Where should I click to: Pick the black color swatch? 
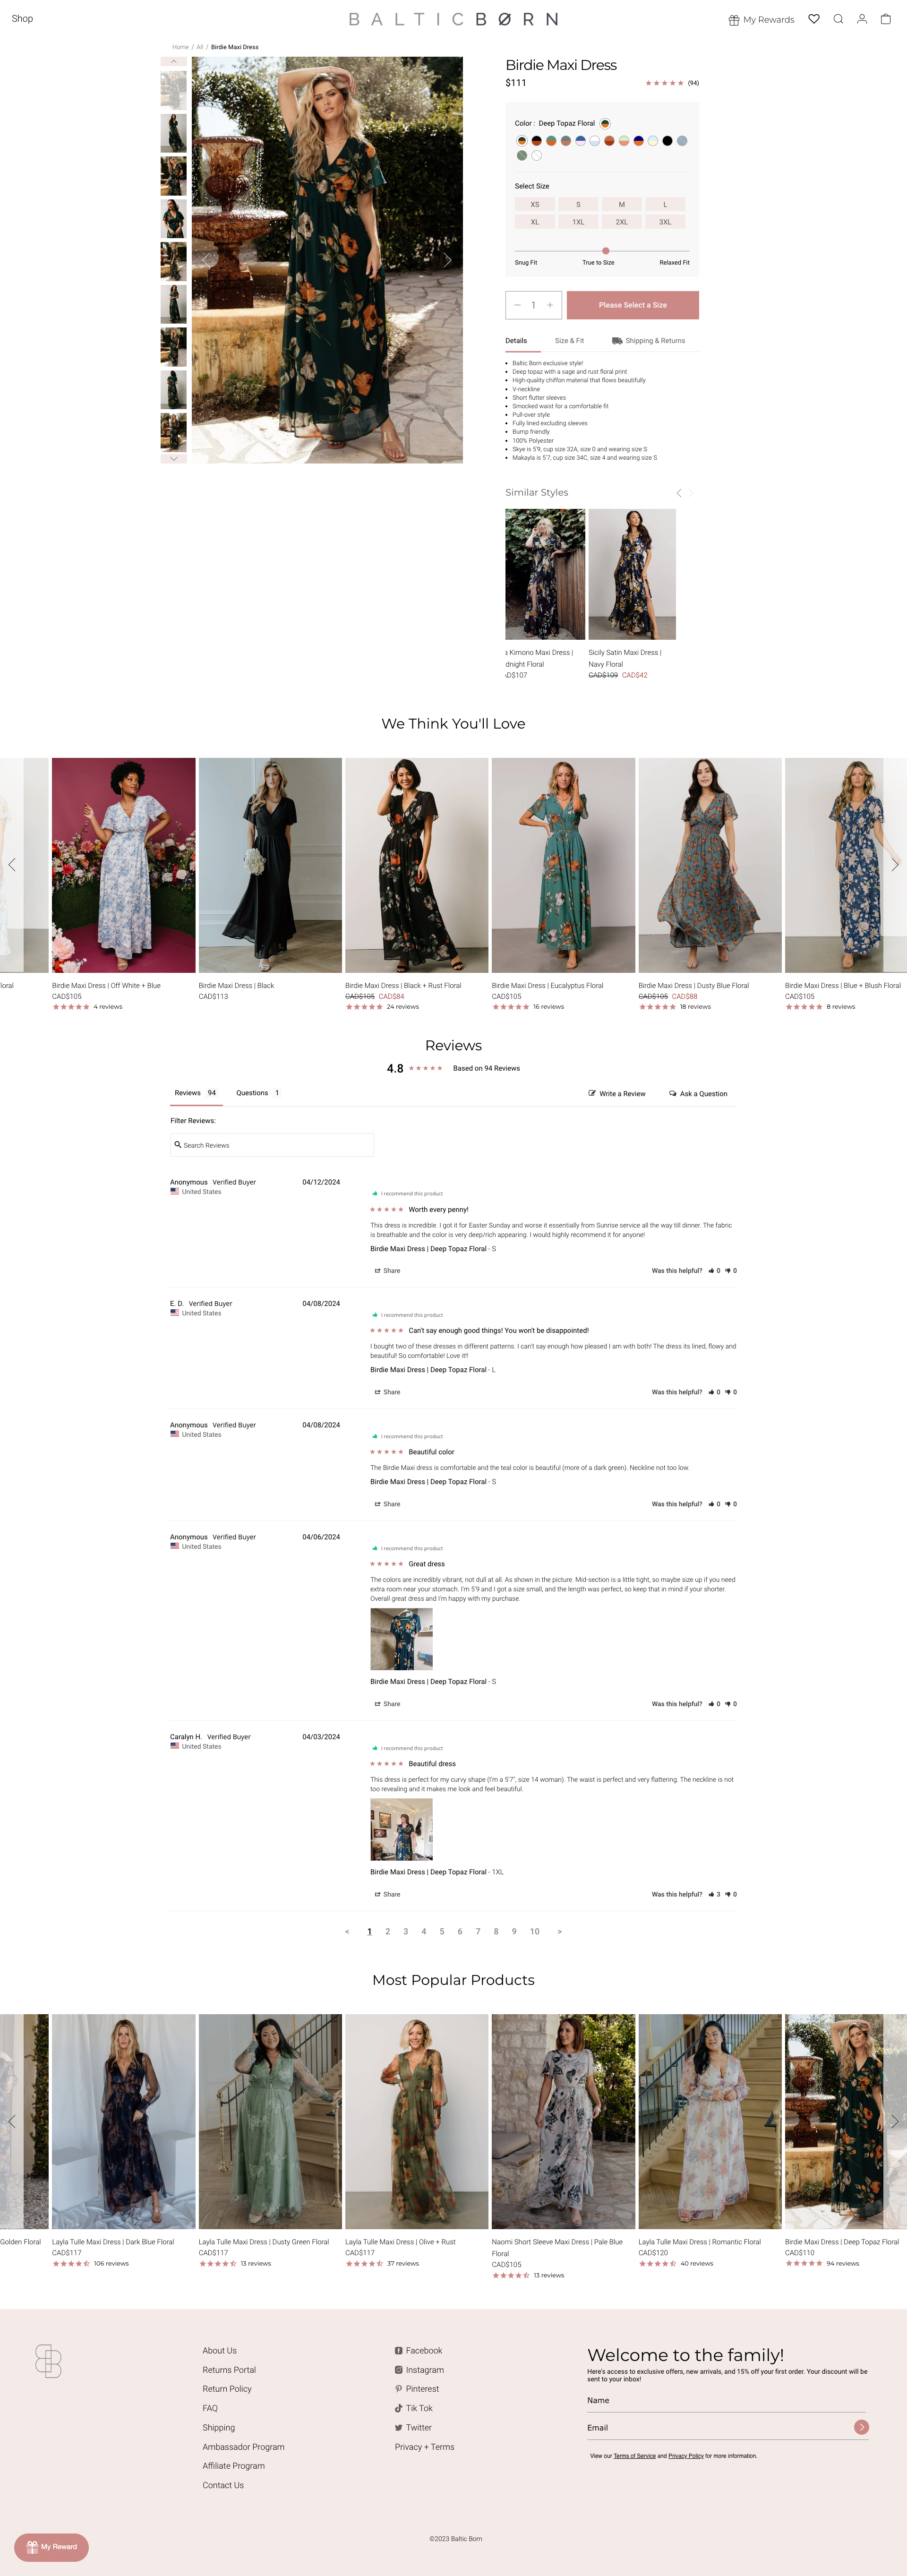[x=667, y=141]
